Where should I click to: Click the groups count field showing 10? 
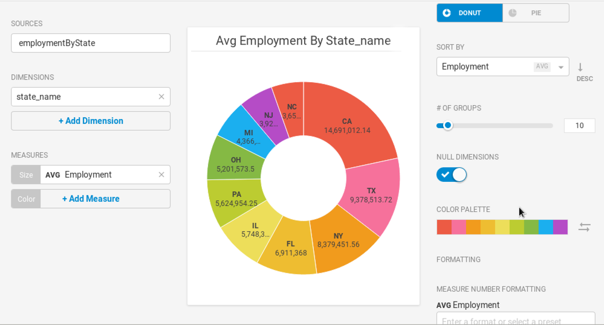coord(579,126)
